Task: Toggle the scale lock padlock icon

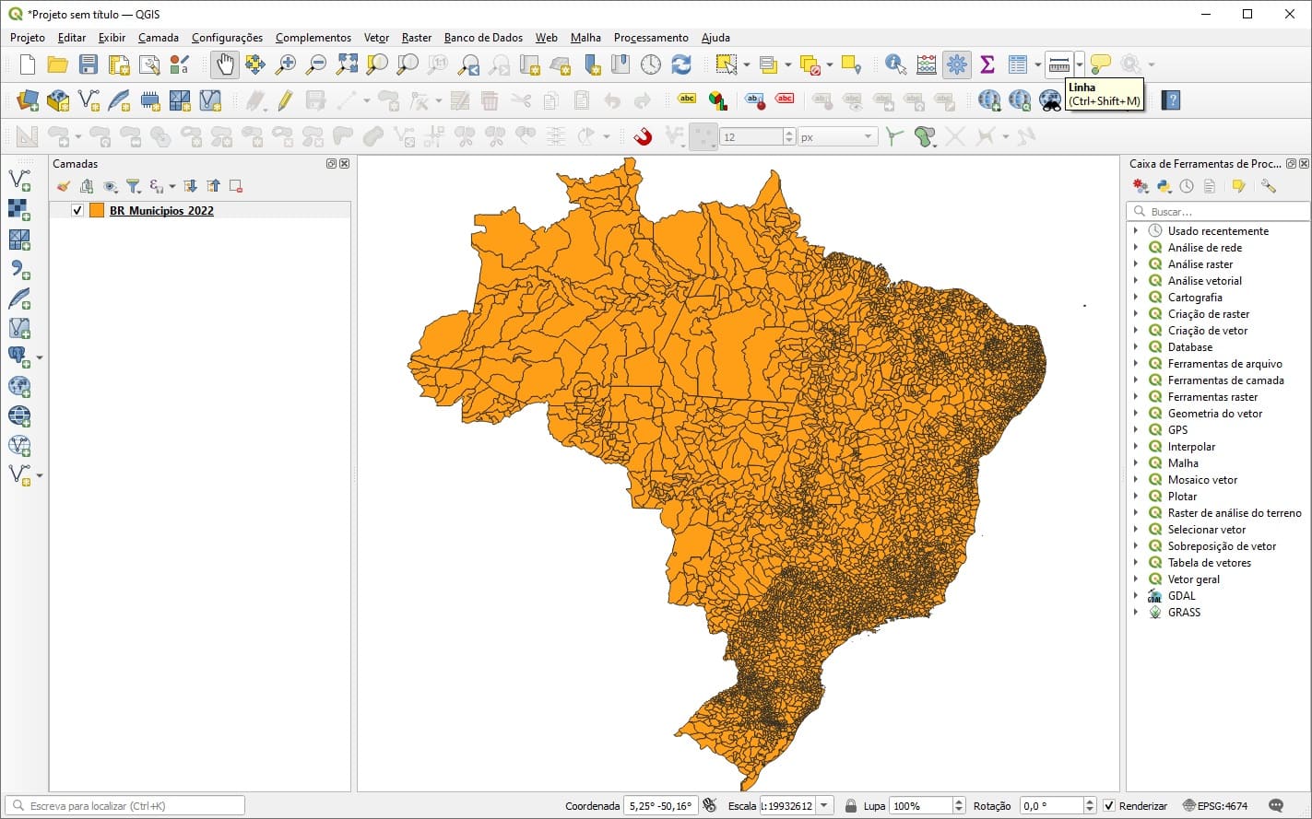Action: coord(851,806)
